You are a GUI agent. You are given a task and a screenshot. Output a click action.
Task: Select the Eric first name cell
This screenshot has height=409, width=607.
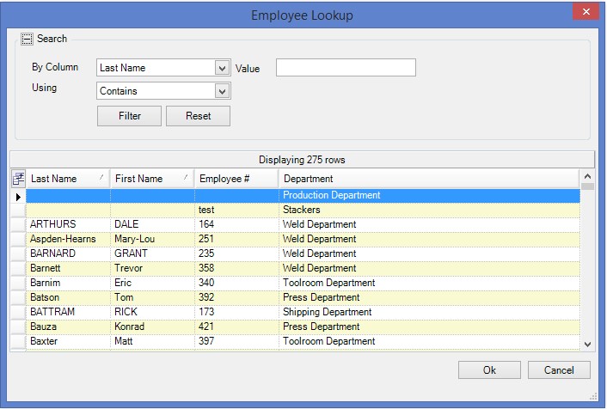152,283
